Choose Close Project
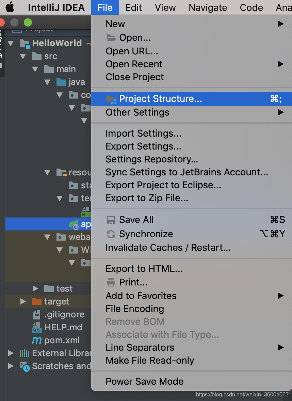Viewport: 292px width, 401px height. tap(192, 77)
